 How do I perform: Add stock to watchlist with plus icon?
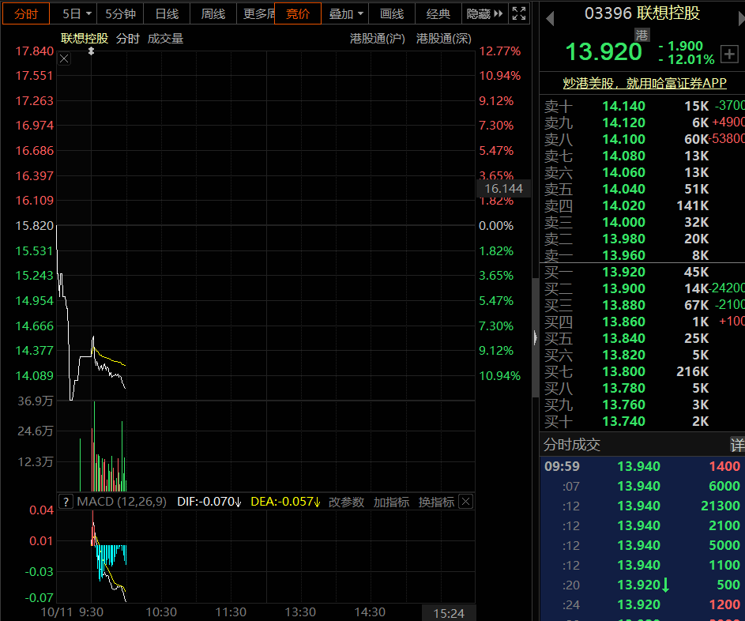click(x=729, y=54)
